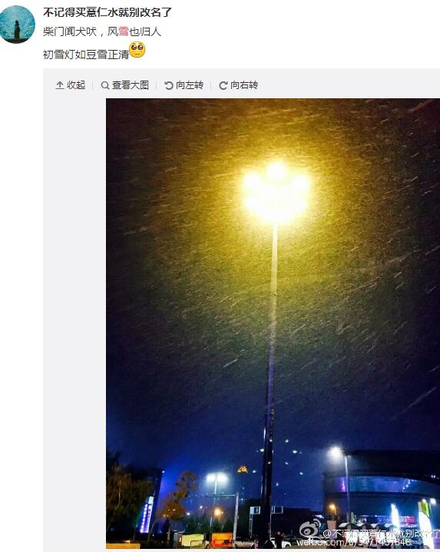Click the magnifier icon for large view
Viewport: 440px width, 552px height.
pyautogui.click(x=105, y=85)
